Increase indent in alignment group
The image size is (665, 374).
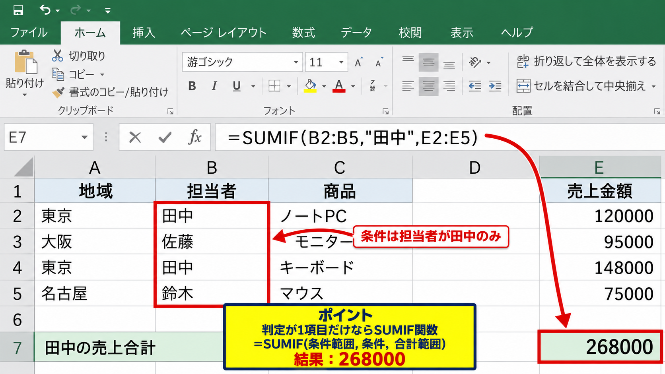click(x=495, y=86)
